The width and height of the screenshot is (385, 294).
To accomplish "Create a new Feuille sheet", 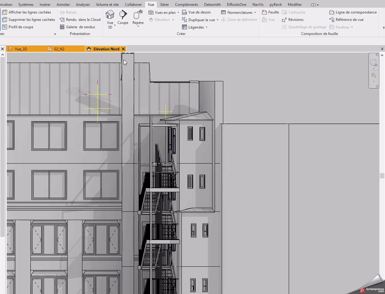I will [x=270, y=12].
